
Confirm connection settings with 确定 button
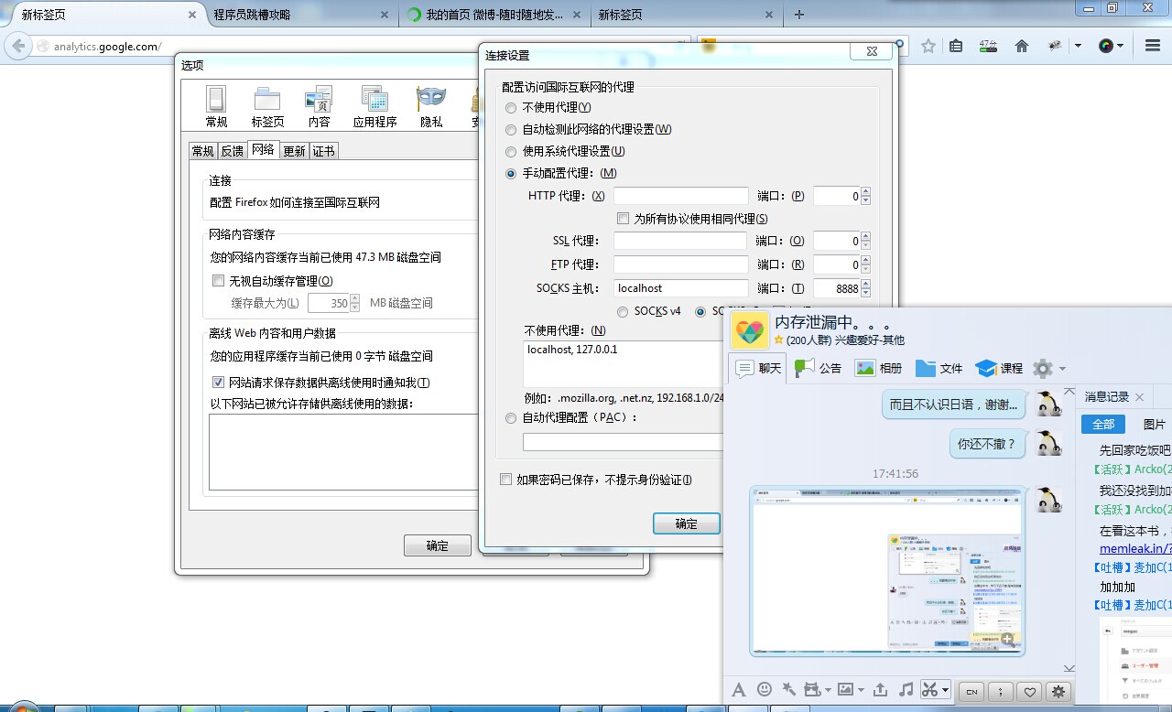[686, 523]
